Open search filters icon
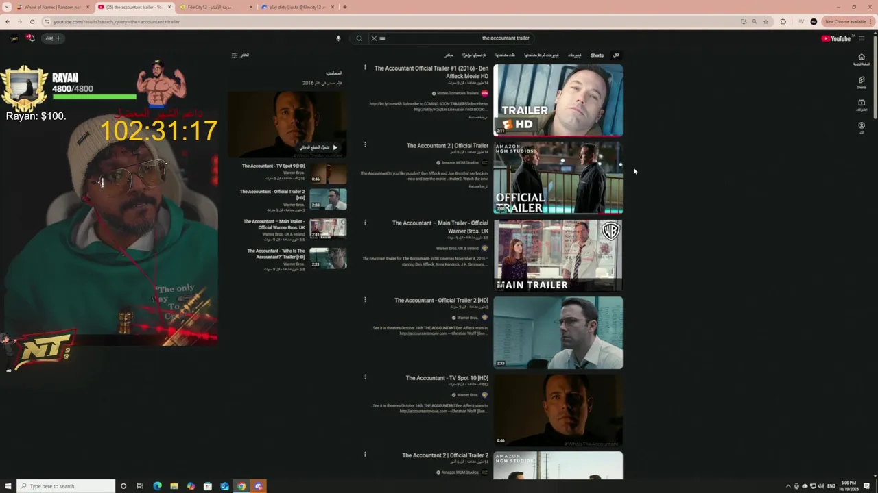The height and width of the screenshot is (493, 878). coord(235,55)
